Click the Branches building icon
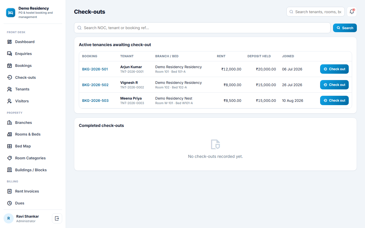This screenshot has width=365, height=228. [x=9, y=123]
